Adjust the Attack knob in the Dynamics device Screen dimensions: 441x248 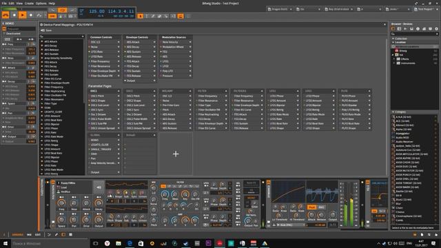[311, 215]
